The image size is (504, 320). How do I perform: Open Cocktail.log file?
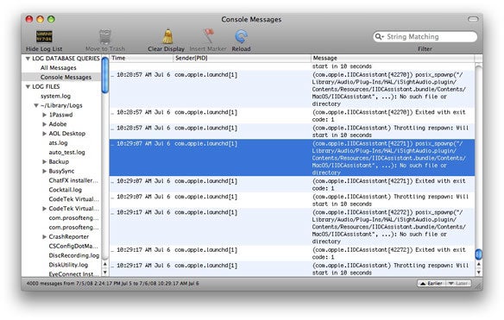(x=66, y=190)
